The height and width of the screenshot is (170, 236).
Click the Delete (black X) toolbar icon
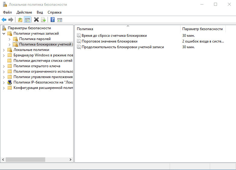tap(36, 20)
